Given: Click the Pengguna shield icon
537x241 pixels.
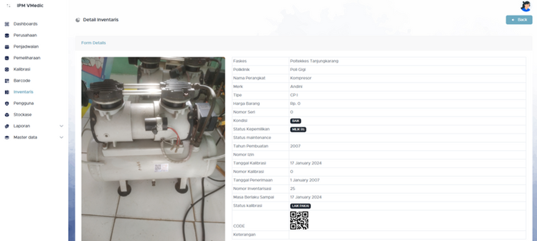Looking at the screenshot, I should 7,104.
